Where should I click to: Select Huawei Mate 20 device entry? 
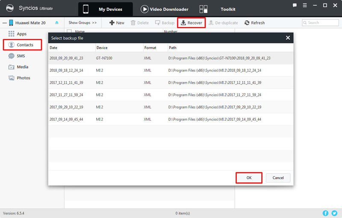pos(30,23)
